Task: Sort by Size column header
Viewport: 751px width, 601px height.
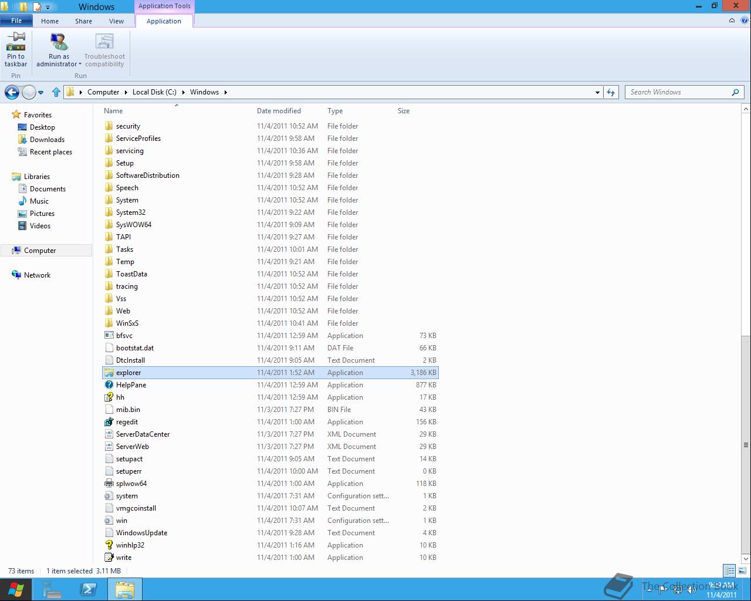Action: 404,111
